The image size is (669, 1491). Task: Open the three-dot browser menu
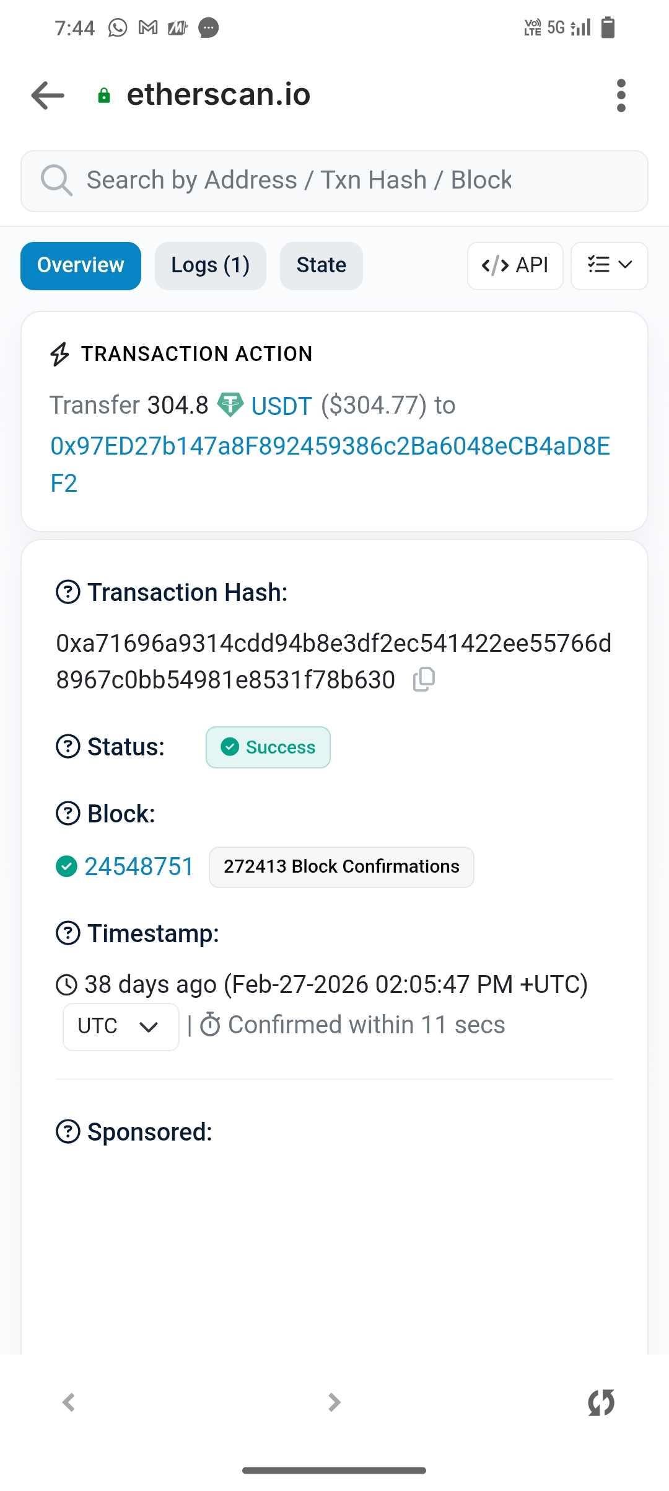pos(621,96)
